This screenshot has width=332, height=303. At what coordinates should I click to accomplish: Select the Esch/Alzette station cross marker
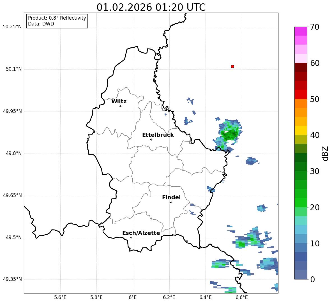tap(131, 238)
